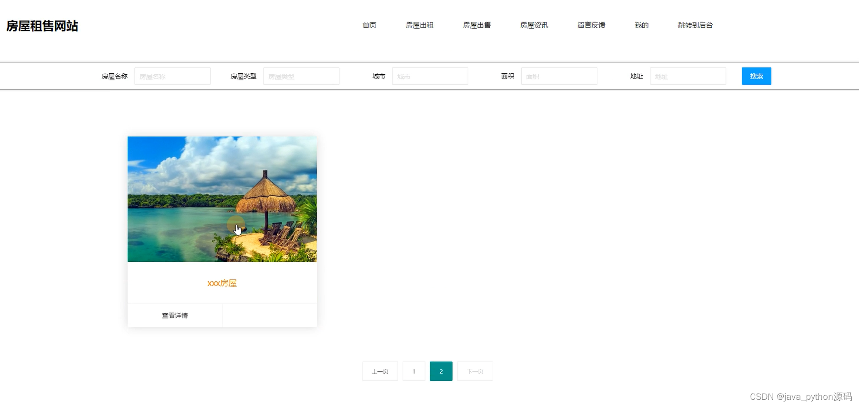The image size is (859, 406).
Task: Click the 房屋租售网站 site title
Action: click(x=42, y=26)
